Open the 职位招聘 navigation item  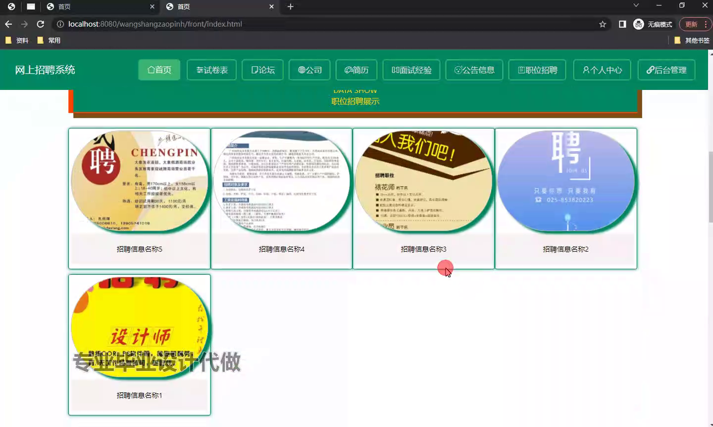click(538, 70)
